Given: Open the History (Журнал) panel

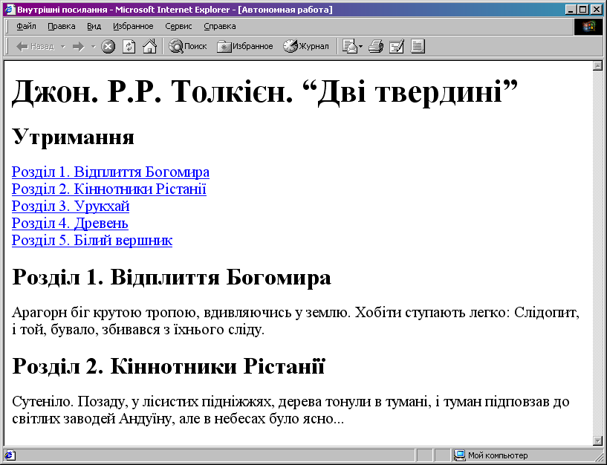Looking at the screenshot, I should [306, 47].
